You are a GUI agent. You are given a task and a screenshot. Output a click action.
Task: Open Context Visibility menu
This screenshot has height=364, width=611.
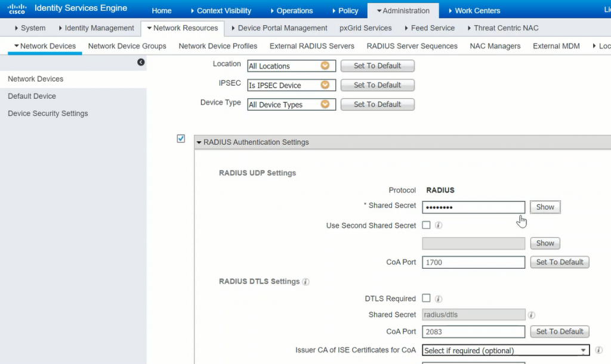[221, 11]
